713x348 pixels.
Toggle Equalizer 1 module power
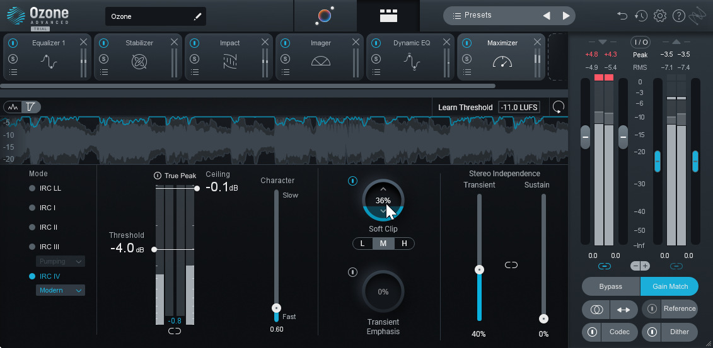pos(13,43)
